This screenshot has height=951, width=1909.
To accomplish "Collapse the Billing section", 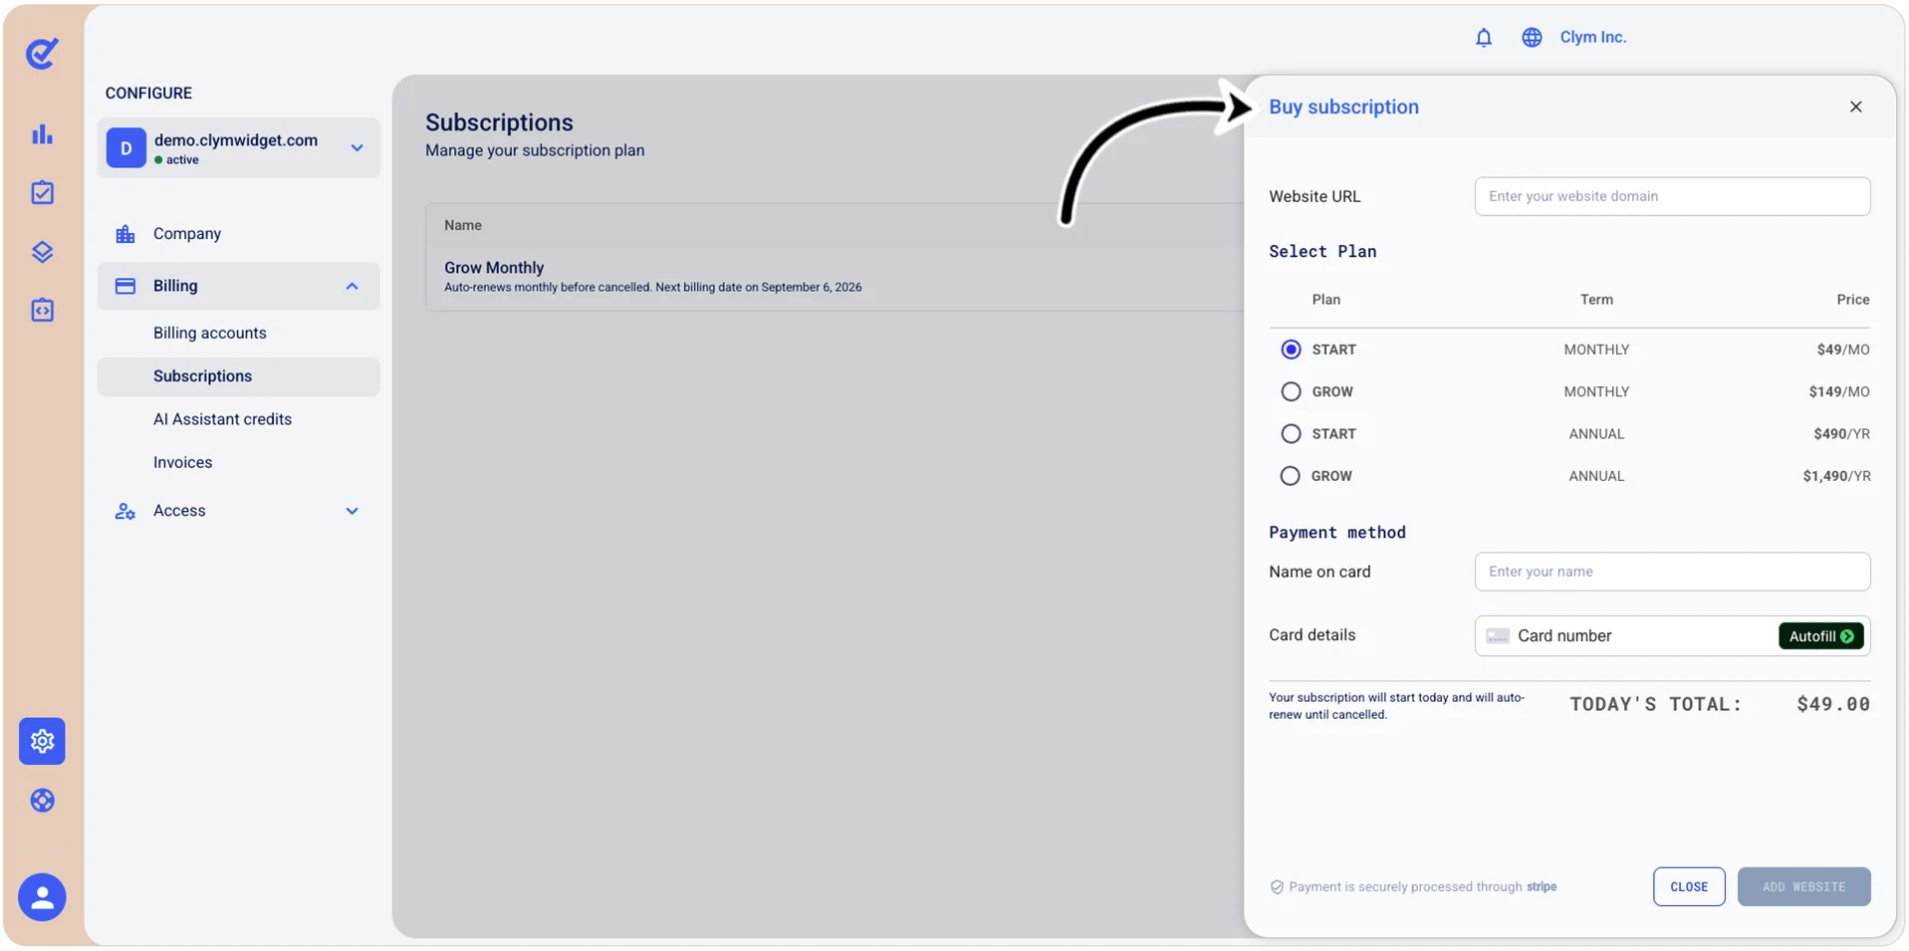I will 352,287.
